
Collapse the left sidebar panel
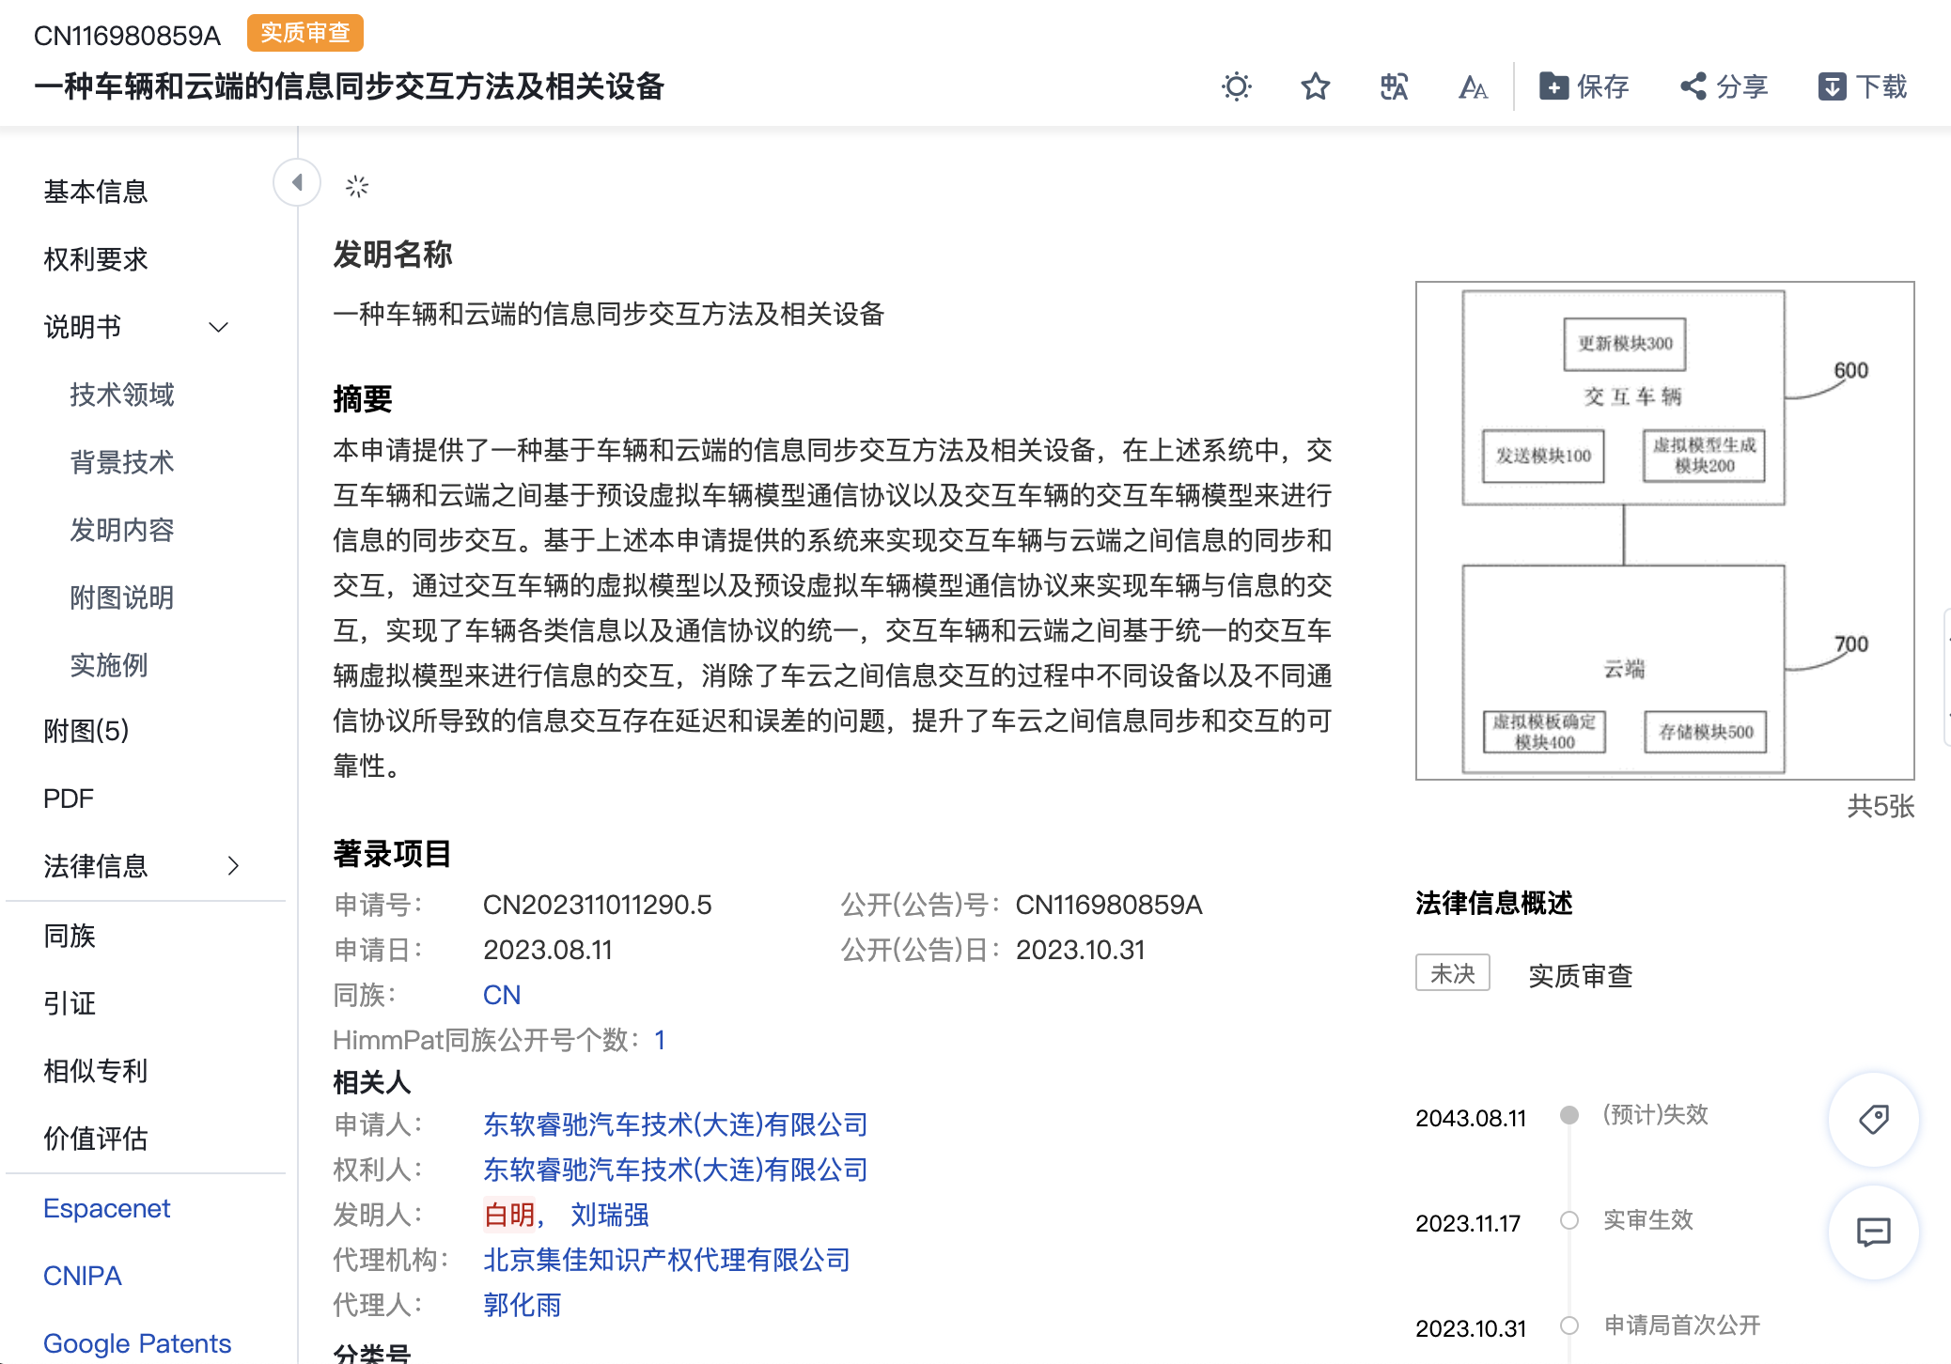click(x=297, y=182)
